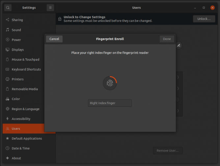
Task: Click the Power icon in sidebar
Action: pyautogui.click(x=8, y=40)
